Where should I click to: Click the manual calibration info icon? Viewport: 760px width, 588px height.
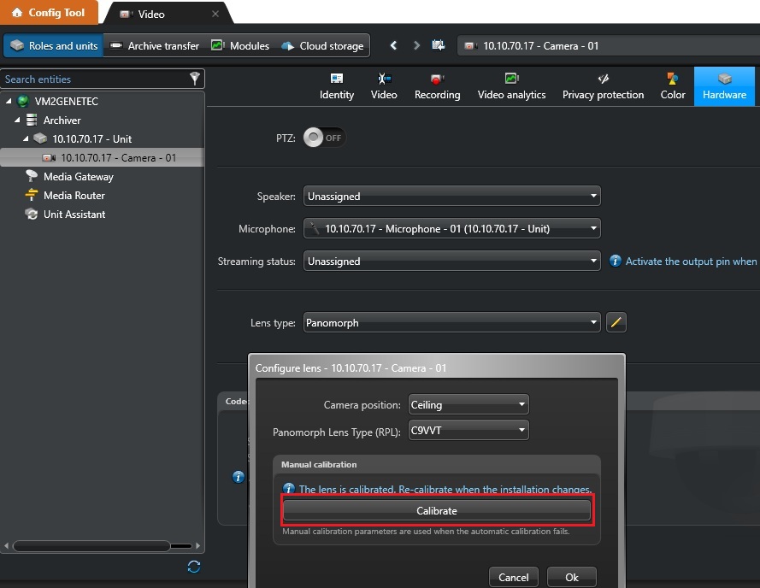point(289,488)
